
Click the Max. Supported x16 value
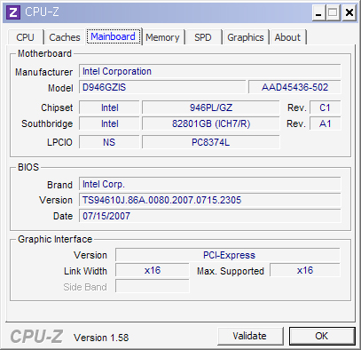point(305,271)
